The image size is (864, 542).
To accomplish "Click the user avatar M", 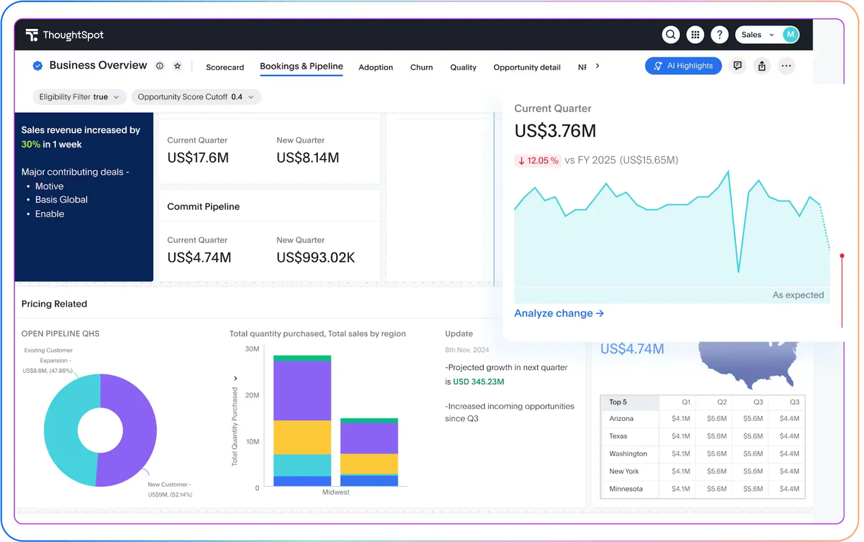I will pos(790,35).
